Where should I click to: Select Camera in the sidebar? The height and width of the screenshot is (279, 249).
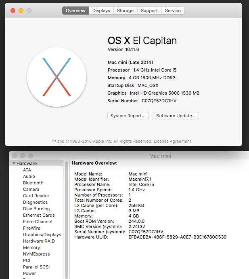tap(31, 189)
